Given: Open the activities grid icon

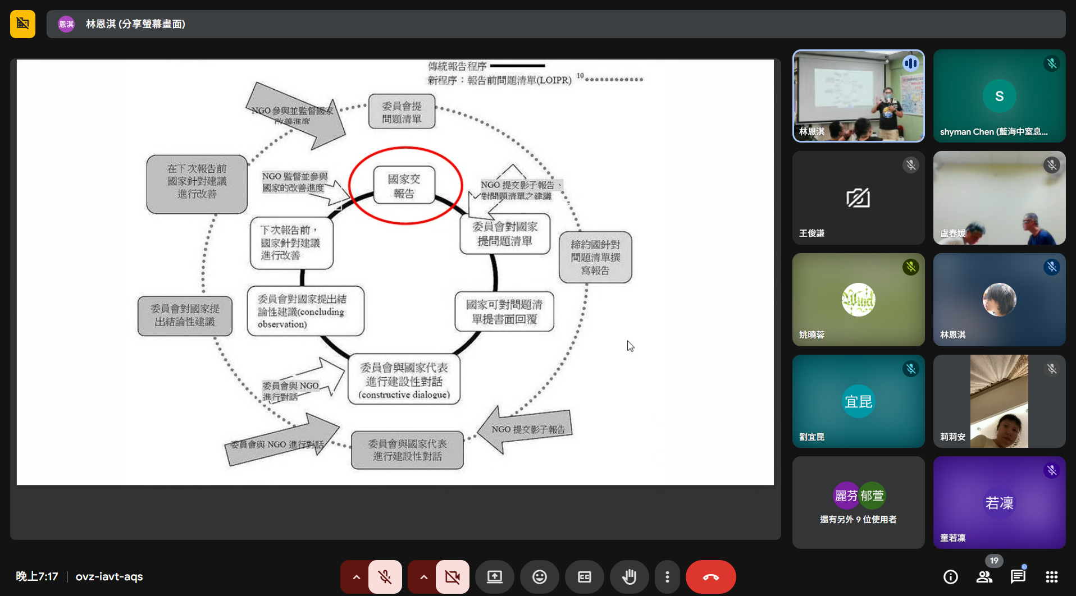Looking at the screenshot, I should coord(1051,577).
